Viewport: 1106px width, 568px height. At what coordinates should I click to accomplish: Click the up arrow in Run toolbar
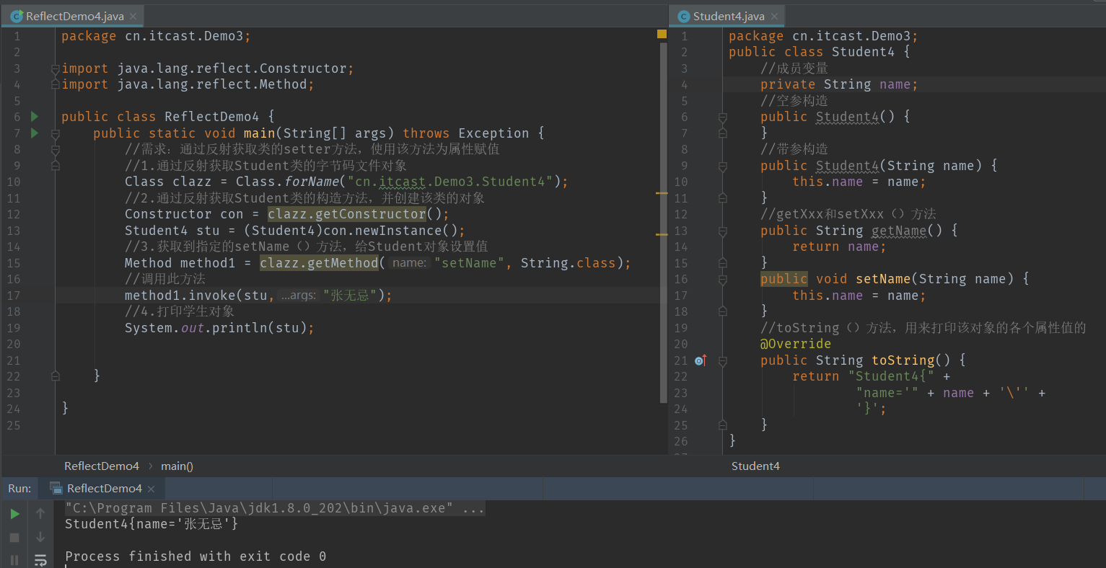point(40,513)
